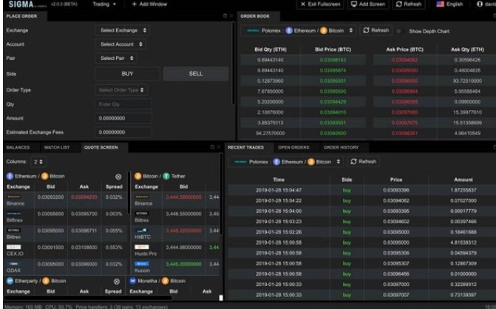Open user account profile icon
496x309 pixels.
(480, 4)
